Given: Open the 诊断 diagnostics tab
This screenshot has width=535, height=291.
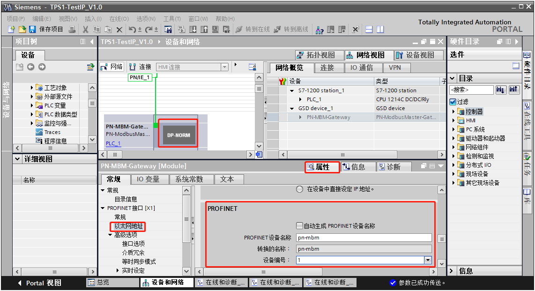Looking at the screenshot, I should (x=393, y=167).
